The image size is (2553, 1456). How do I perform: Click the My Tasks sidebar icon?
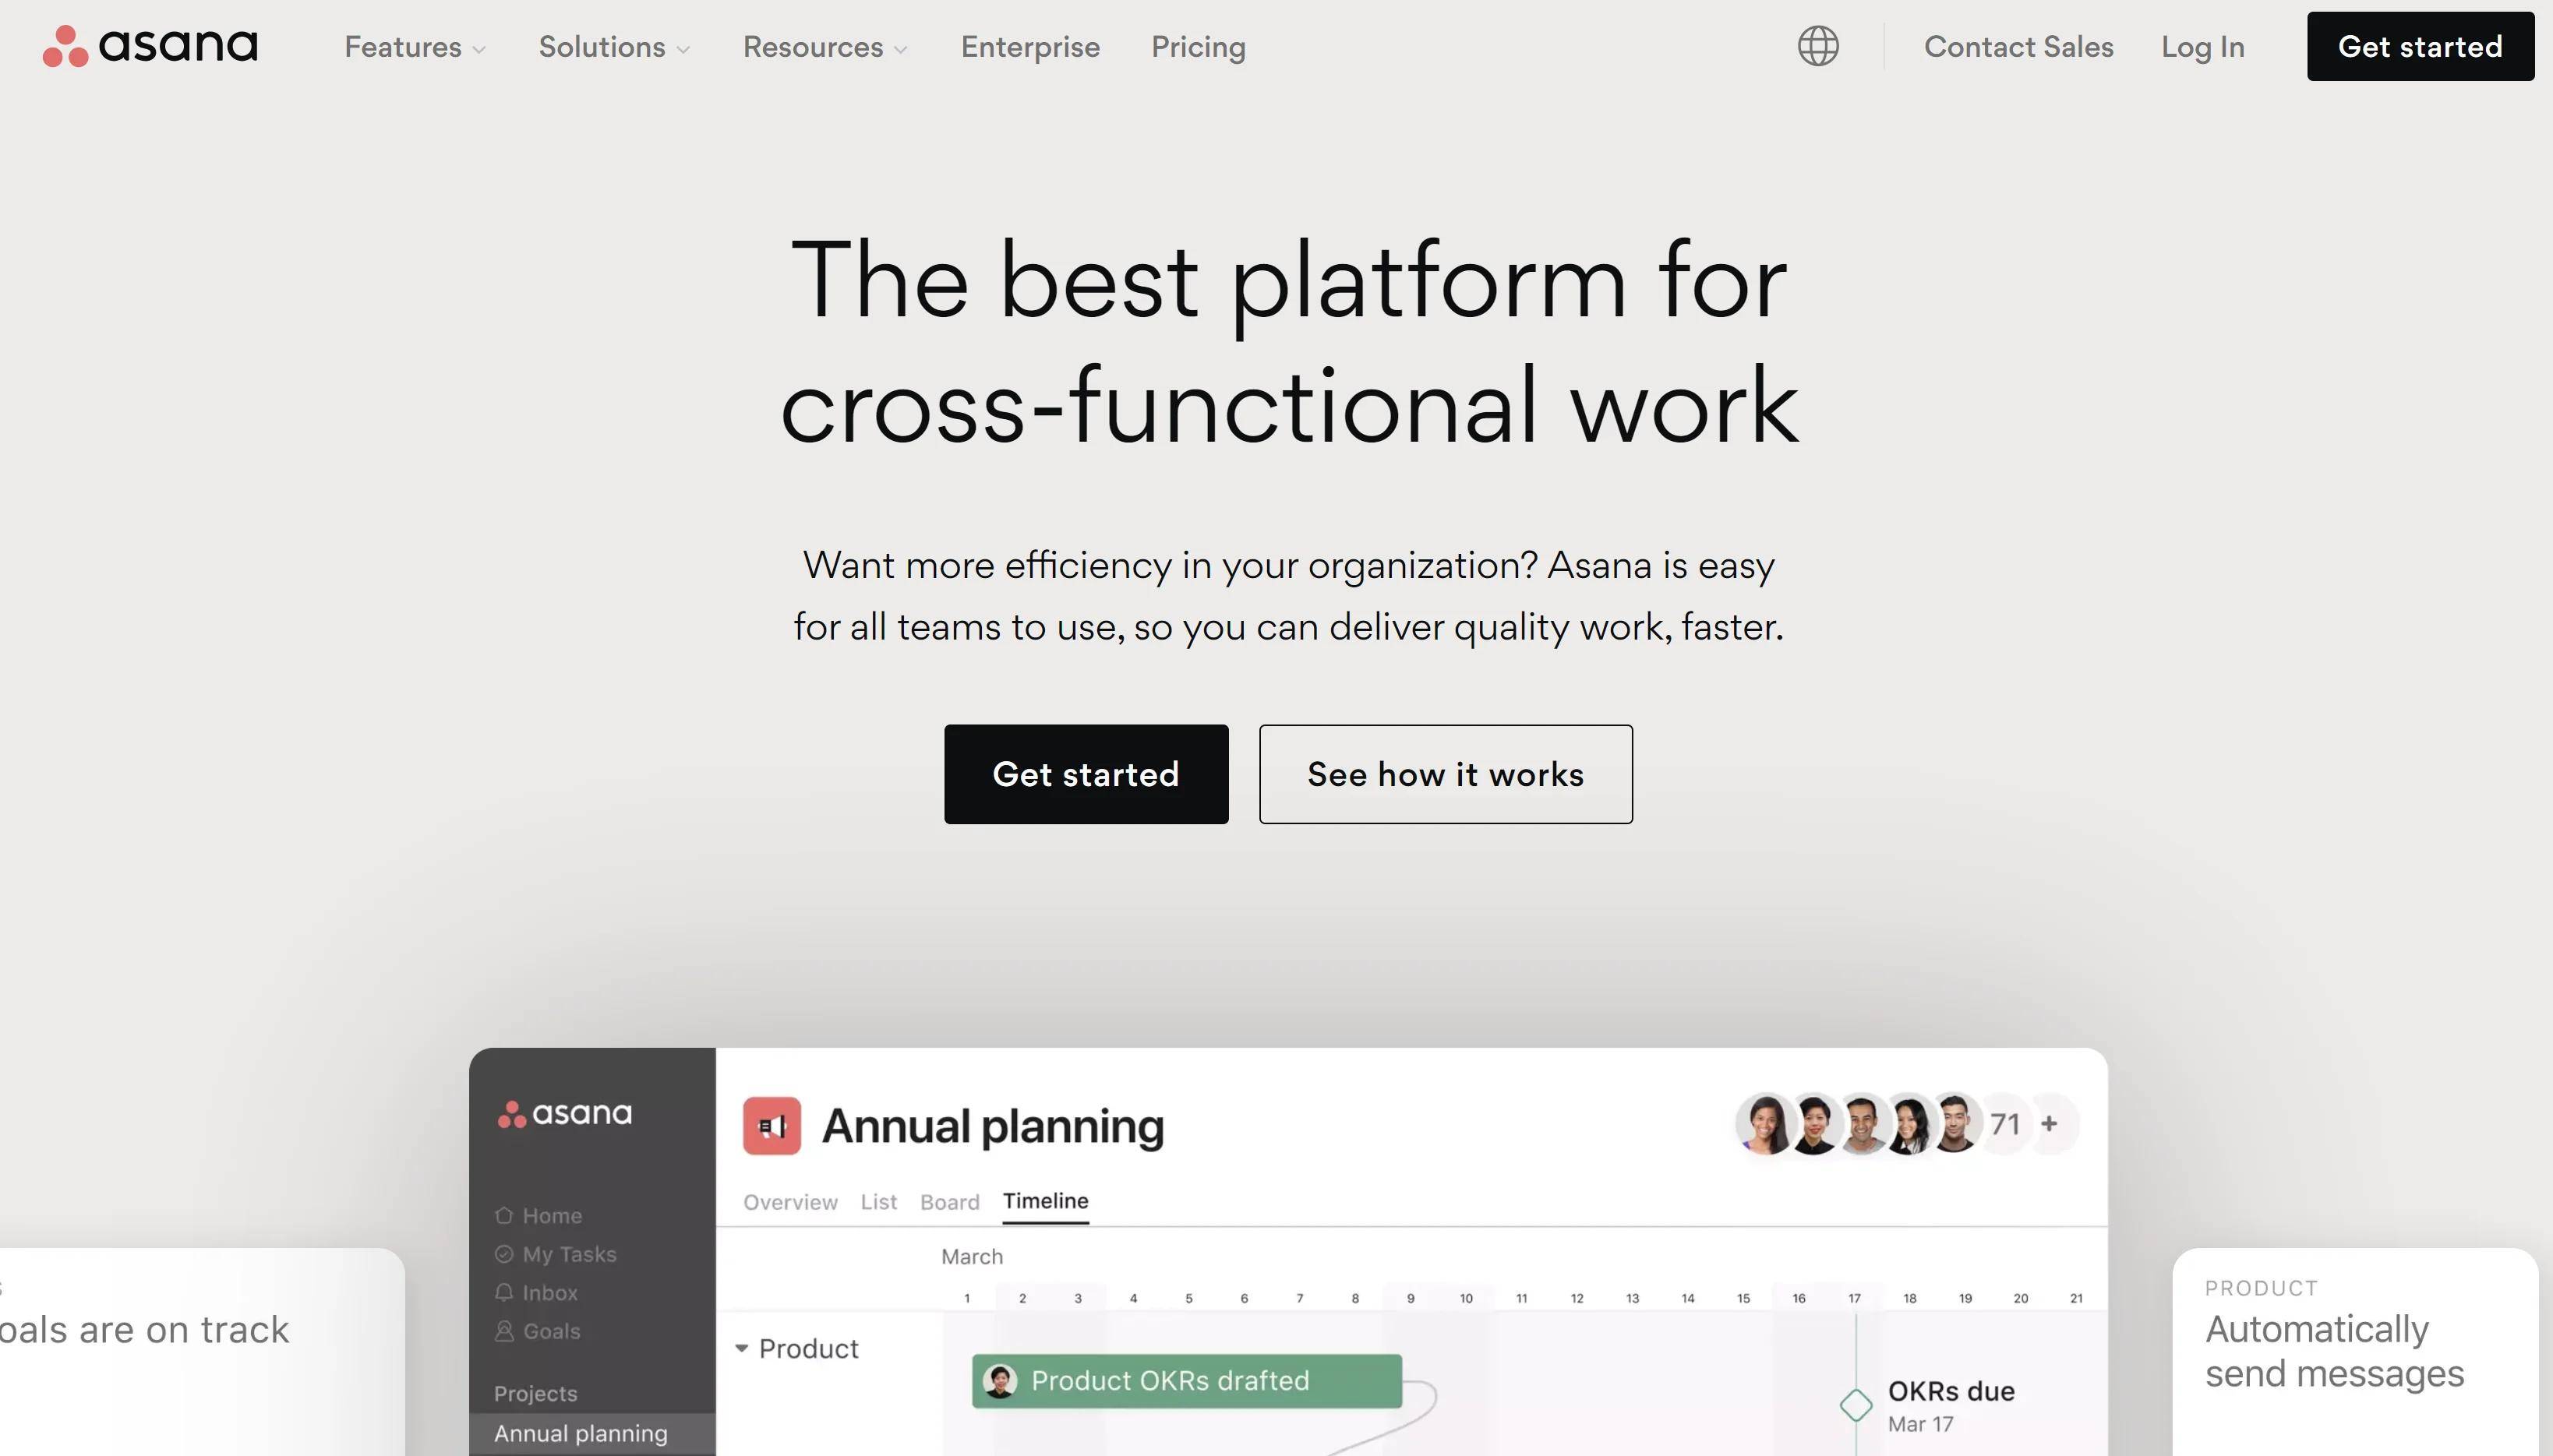[x=505, y=1254]
